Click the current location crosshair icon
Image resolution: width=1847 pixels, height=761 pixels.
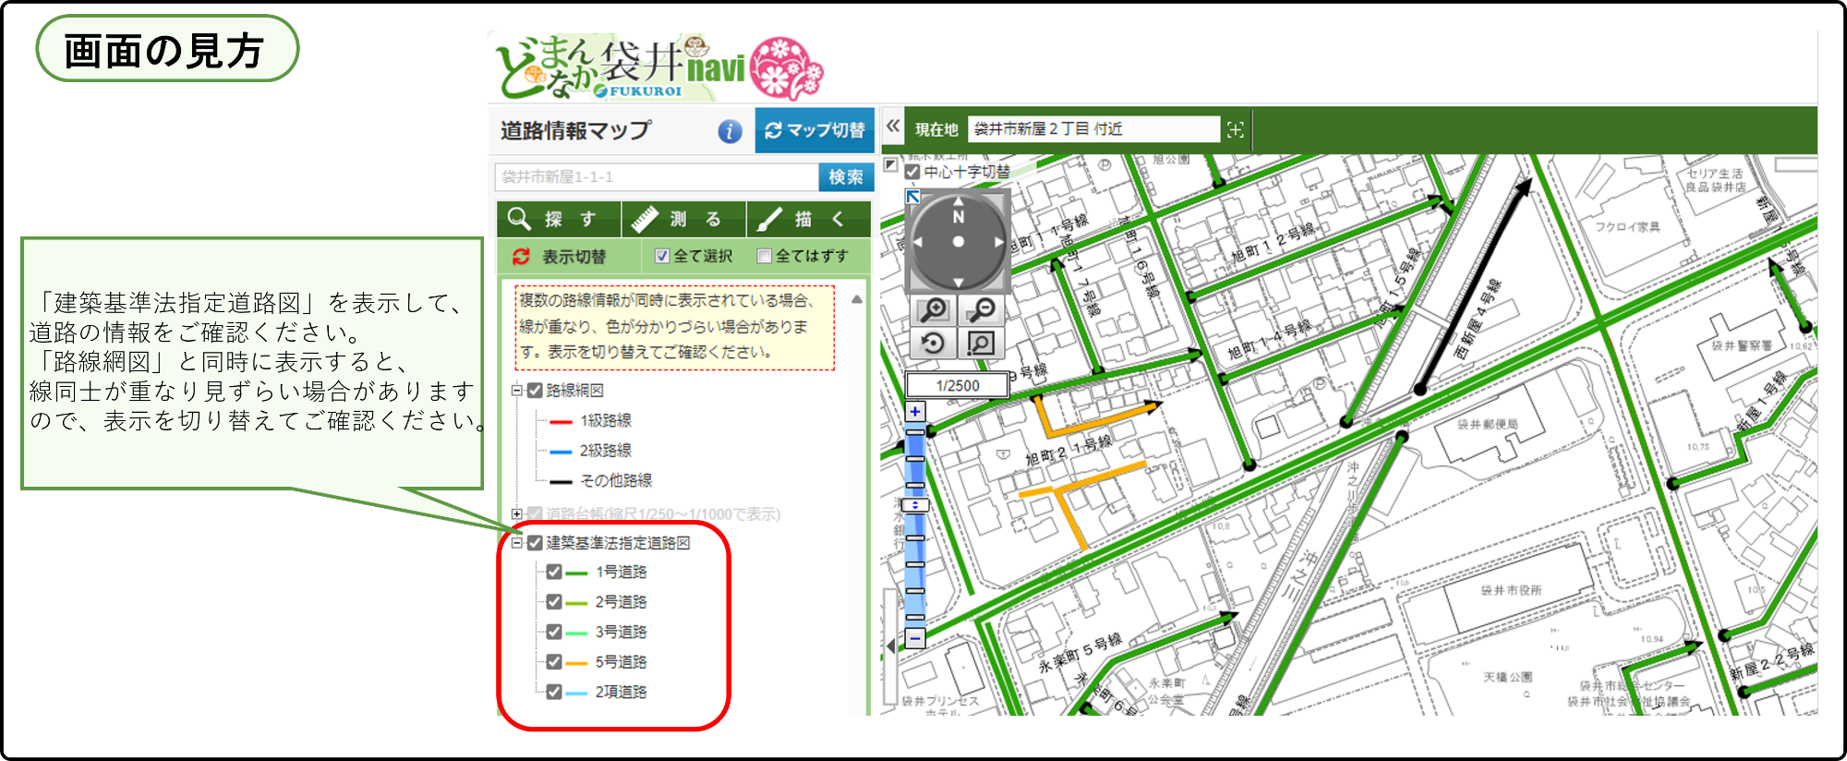[1236, 129]
